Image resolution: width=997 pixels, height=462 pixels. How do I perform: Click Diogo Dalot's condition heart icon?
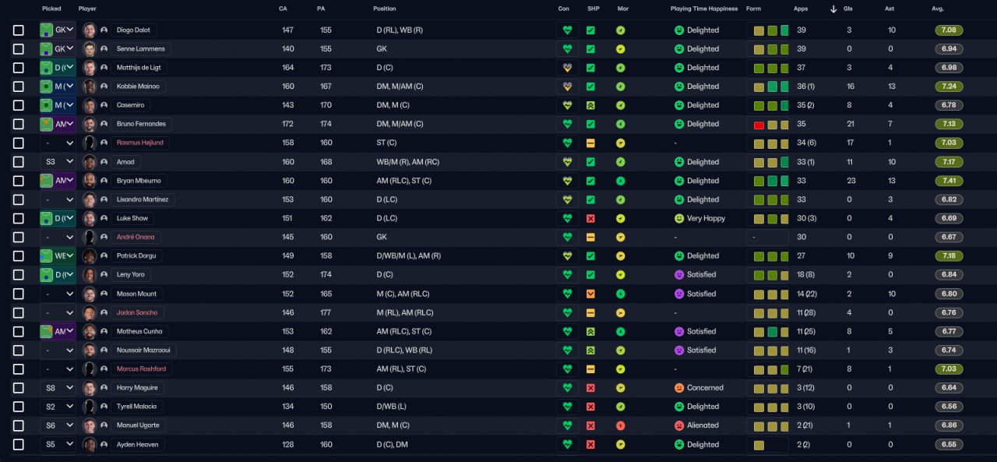(x=567, y=30)
